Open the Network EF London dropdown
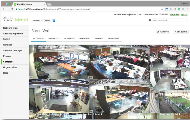The height and width of the screenshot is (120, 190). click(x=48, y=21)
